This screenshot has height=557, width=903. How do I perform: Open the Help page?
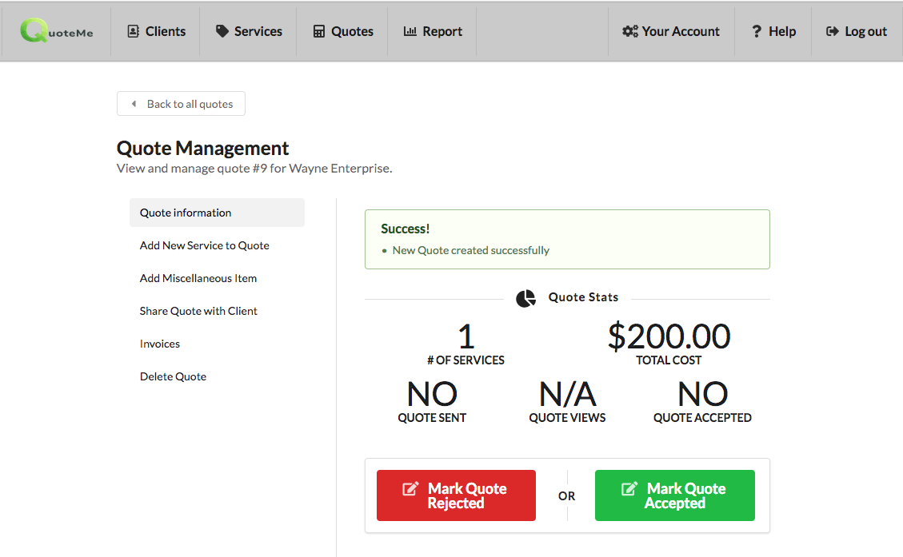pyautogui.click(x=773, y=31)
